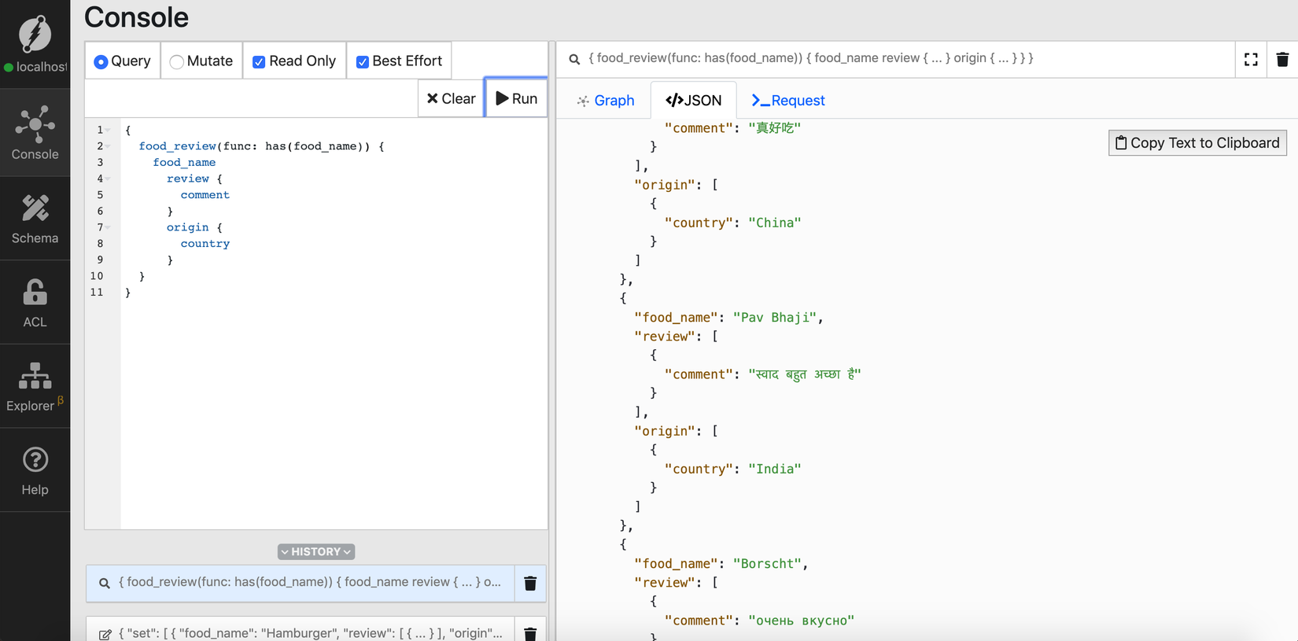The width and height of the screenshot is (1298, 641).
Task: Open the Help menu
Action: 35,470
